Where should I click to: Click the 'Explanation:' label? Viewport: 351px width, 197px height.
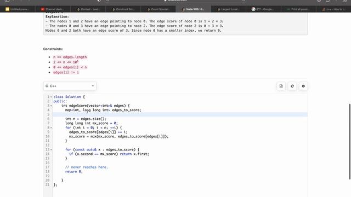pyautogui.click(x=57, y=16)
